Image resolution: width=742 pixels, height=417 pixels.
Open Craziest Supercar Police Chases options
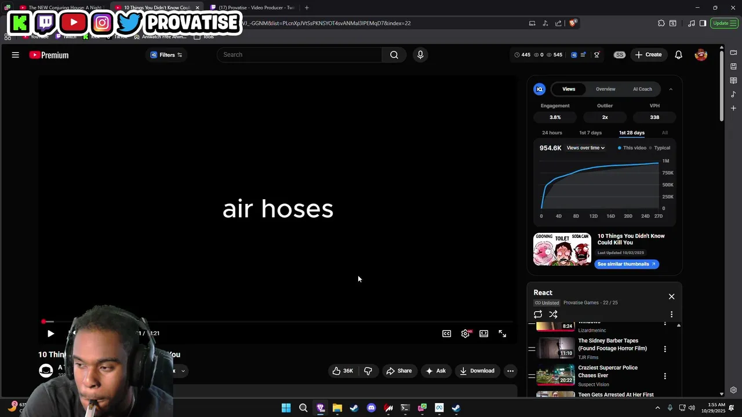coord(665,376)
